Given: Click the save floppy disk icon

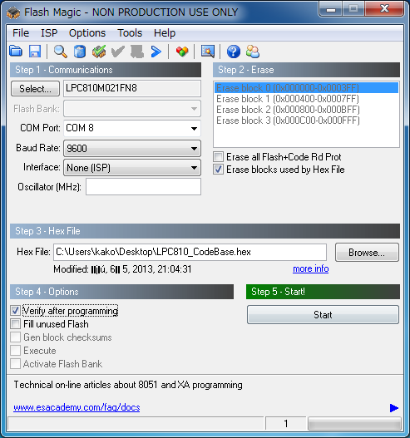Looking at the screenshot, I should 35,52.
